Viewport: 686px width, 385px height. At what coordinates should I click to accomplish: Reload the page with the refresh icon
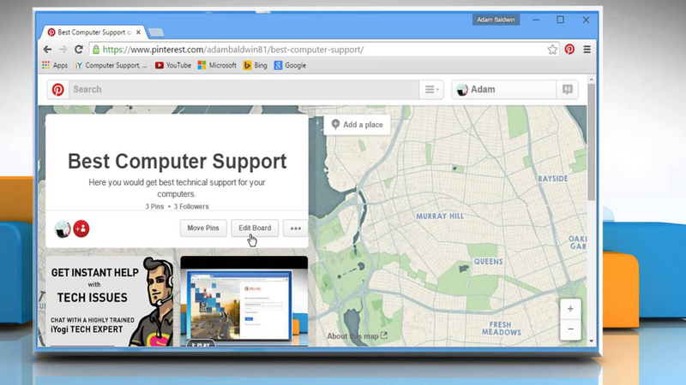click(x=79, y=50)
